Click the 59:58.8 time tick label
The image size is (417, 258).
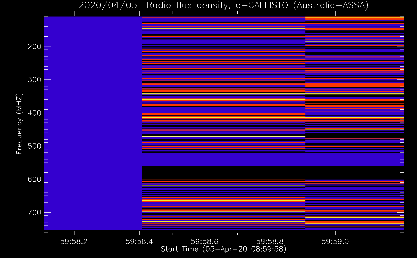pyautogui.click(x=270, y=241)
